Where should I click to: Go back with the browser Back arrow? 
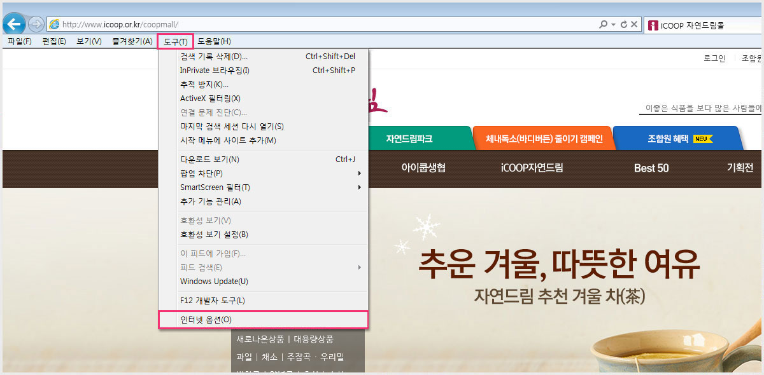click(14, 25)
